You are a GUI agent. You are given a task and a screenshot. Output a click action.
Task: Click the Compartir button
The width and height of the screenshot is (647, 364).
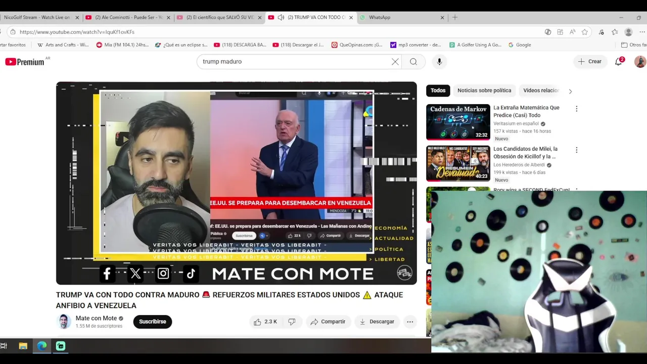coord(328,322)
